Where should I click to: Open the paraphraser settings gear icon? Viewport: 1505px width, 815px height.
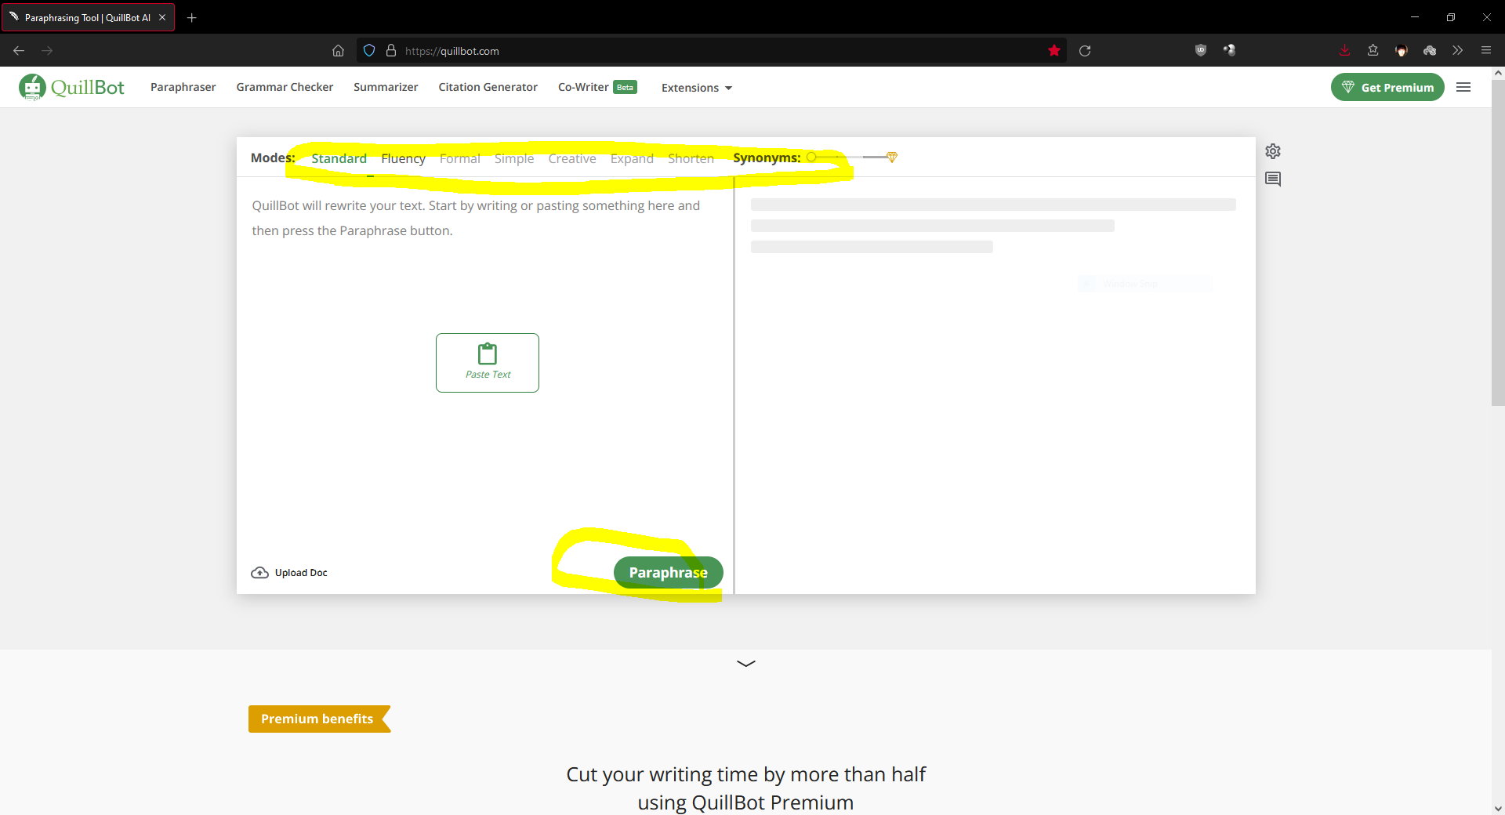1272,151
